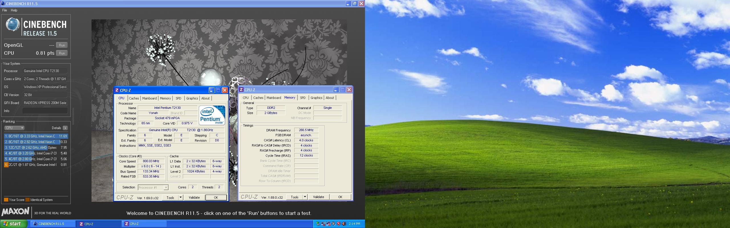Open Graphics tab in right CPU-Z window
This screenshot has width=730, height=228.
pos(317,98)
